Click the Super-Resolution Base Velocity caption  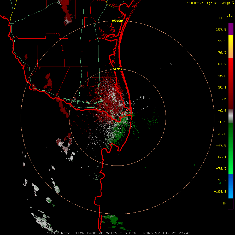tap(119, 233)
